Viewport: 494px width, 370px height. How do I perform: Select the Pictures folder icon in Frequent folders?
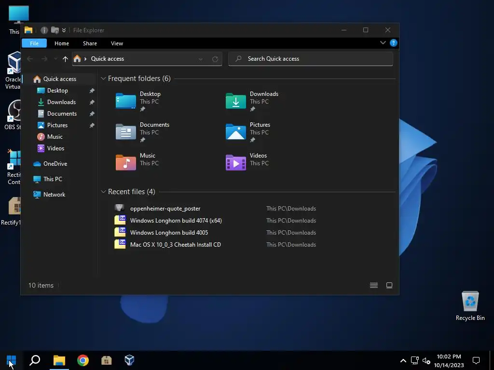[235, 132]
